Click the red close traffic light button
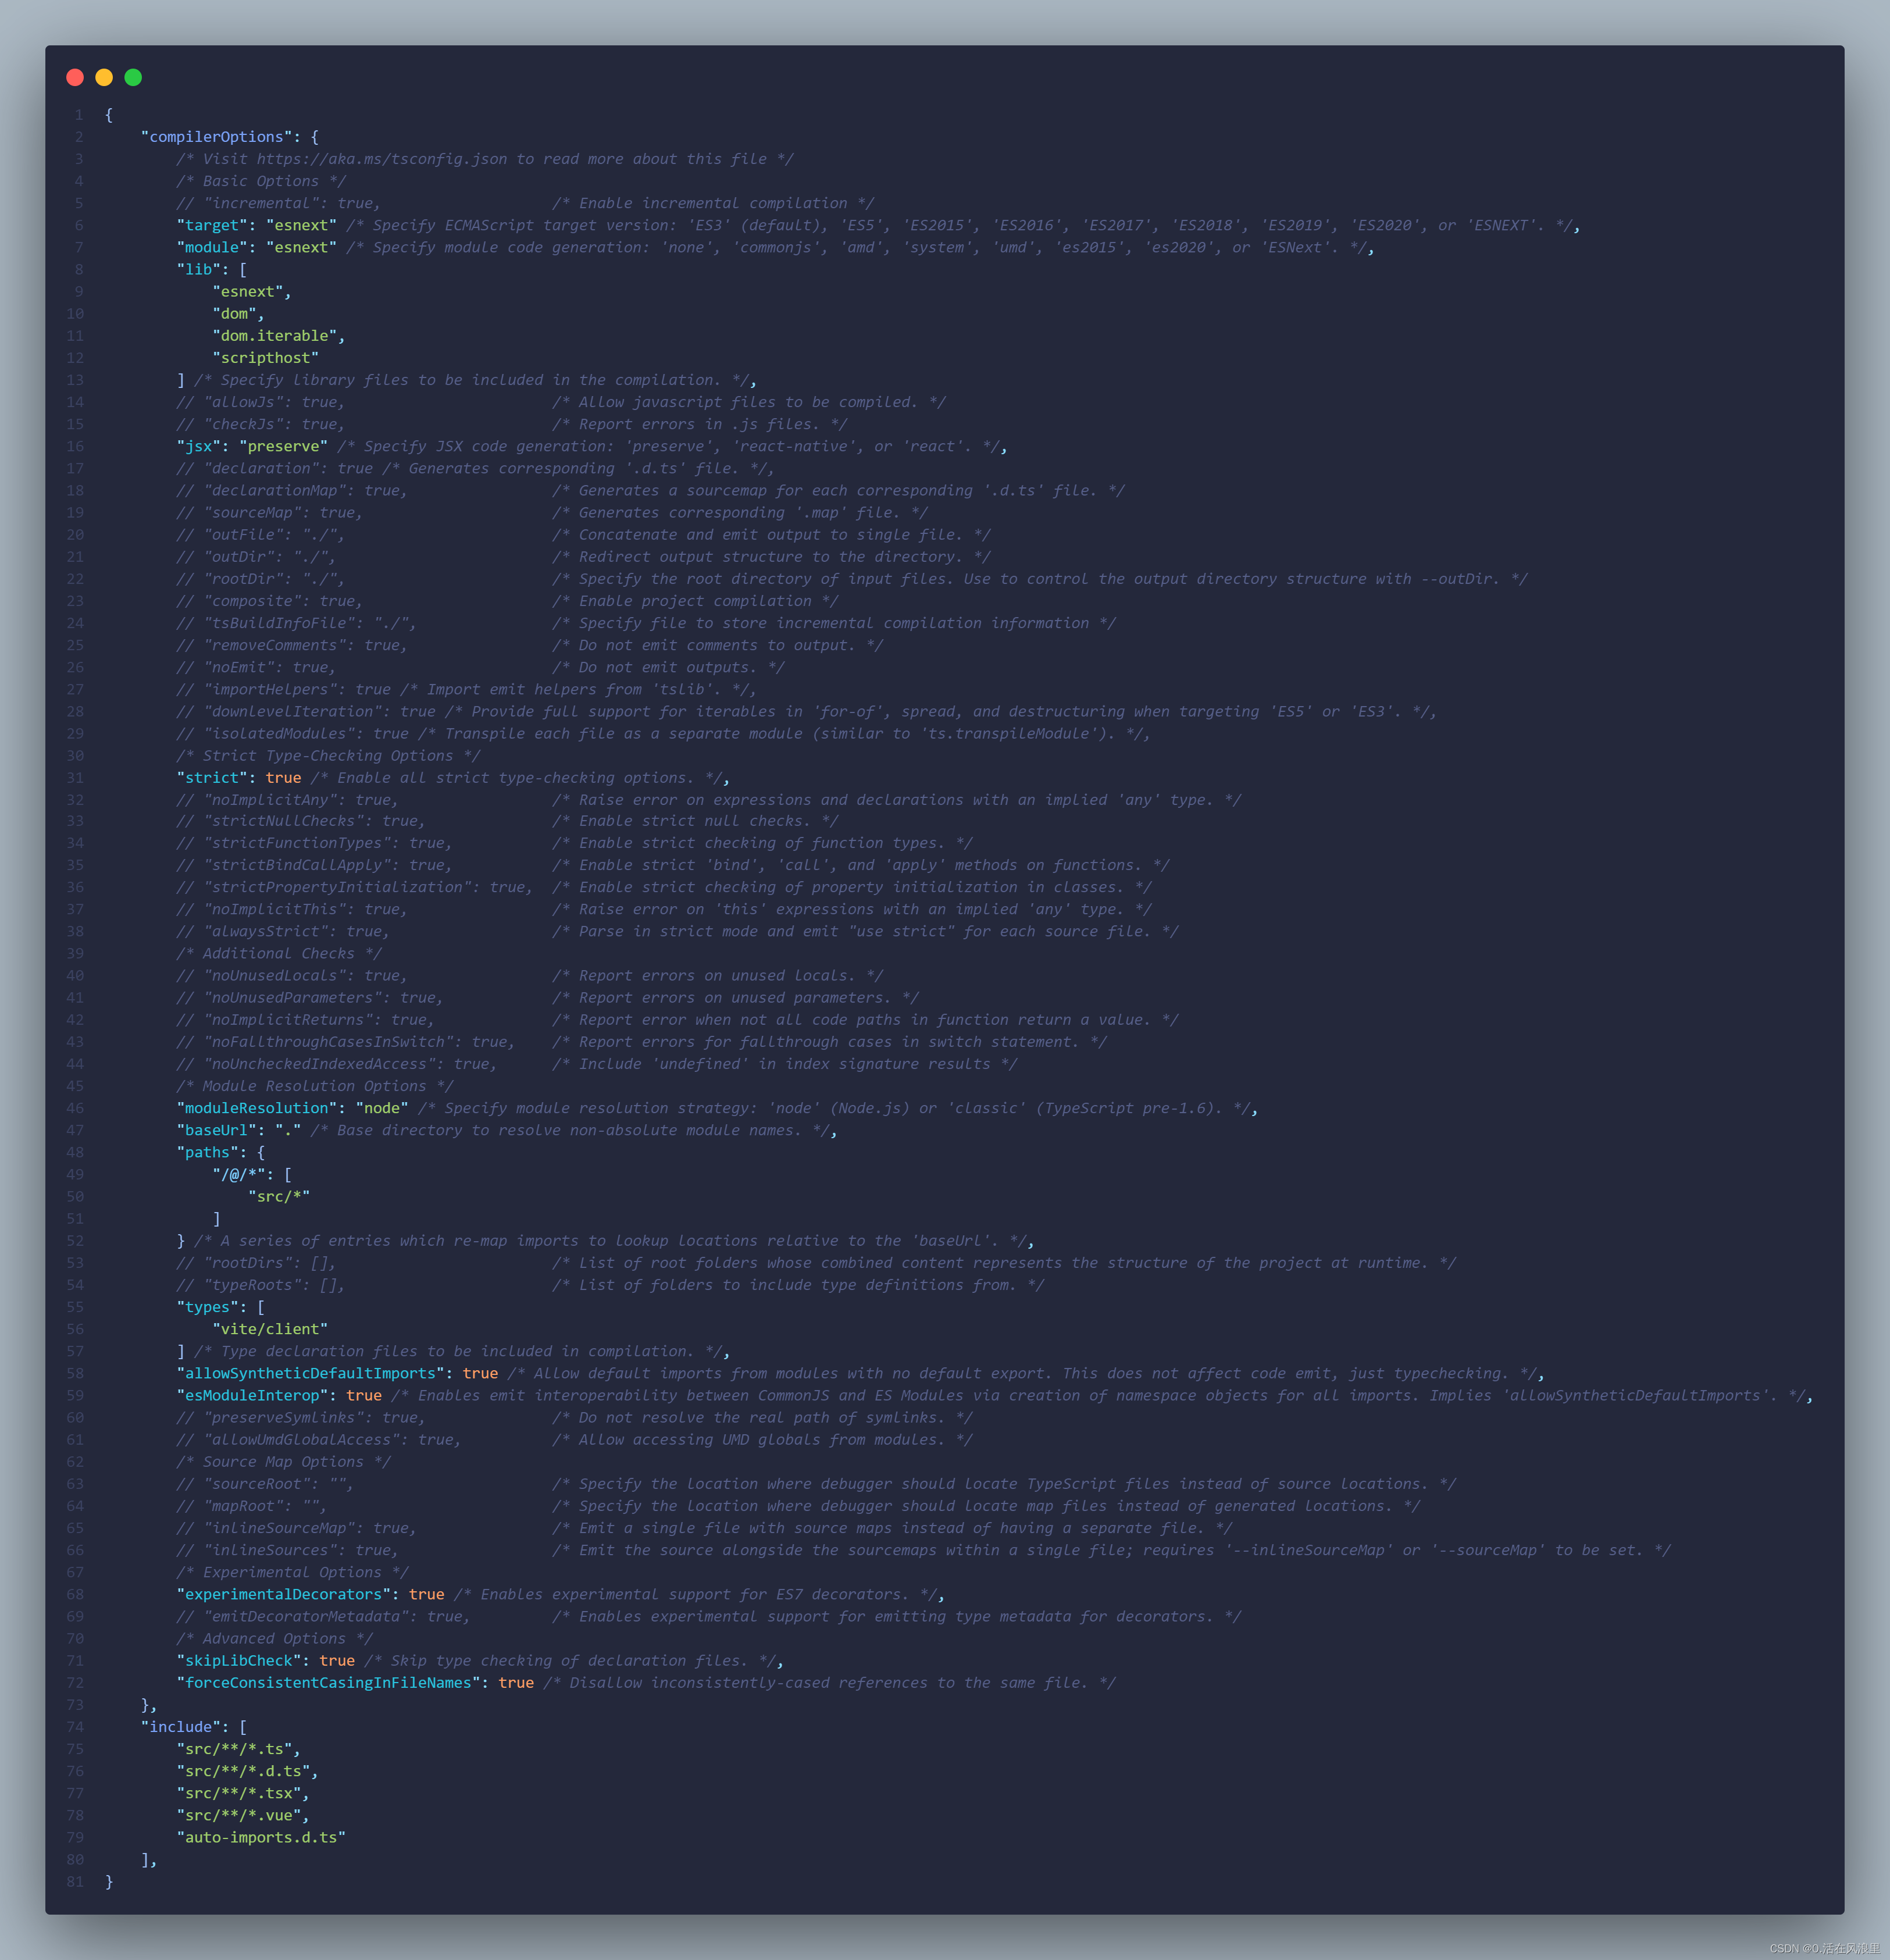 (x=74, y=77)
